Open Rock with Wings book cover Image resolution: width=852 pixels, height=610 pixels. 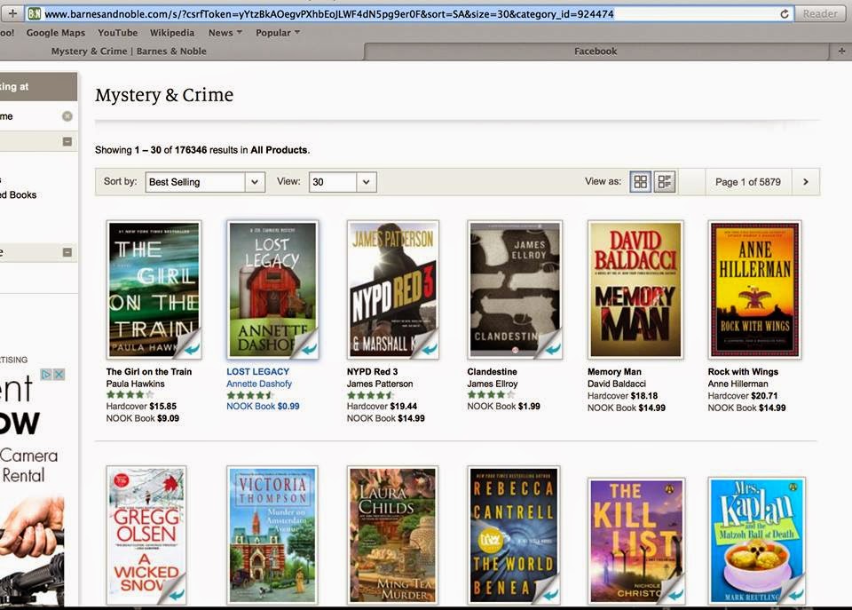coord(754,289)
